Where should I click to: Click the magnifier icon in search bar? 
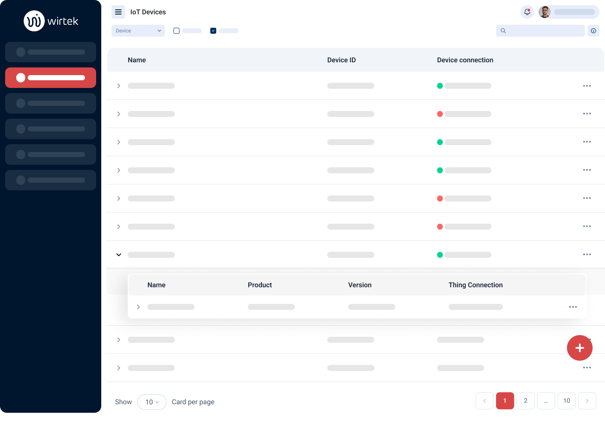pyautogui.click(x=503, y=31)
